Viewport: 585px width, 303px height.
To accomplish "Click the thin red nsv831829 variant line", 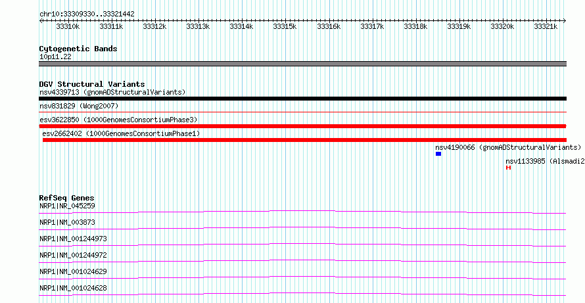I will coord(302,112).
